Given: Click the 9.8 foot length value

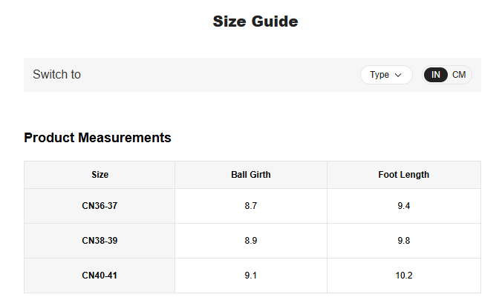Looking at the screenshot, I should (x=403, y=241).
